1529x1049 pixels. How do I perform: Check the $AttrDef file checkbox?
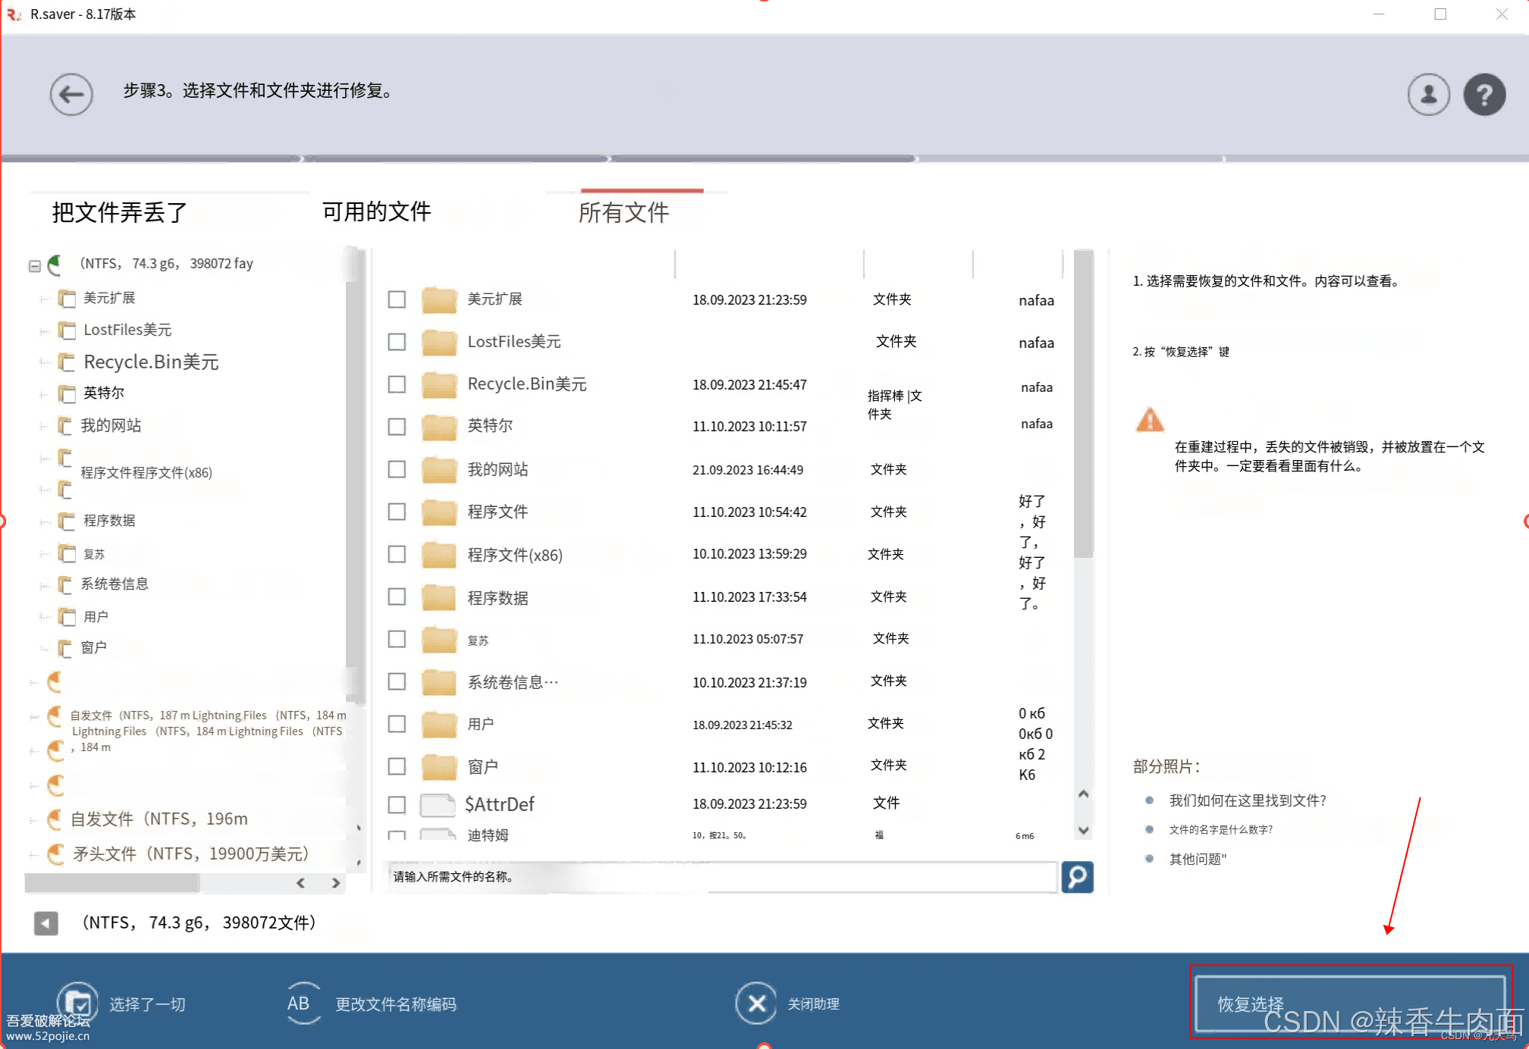click(x=397, y=804)
